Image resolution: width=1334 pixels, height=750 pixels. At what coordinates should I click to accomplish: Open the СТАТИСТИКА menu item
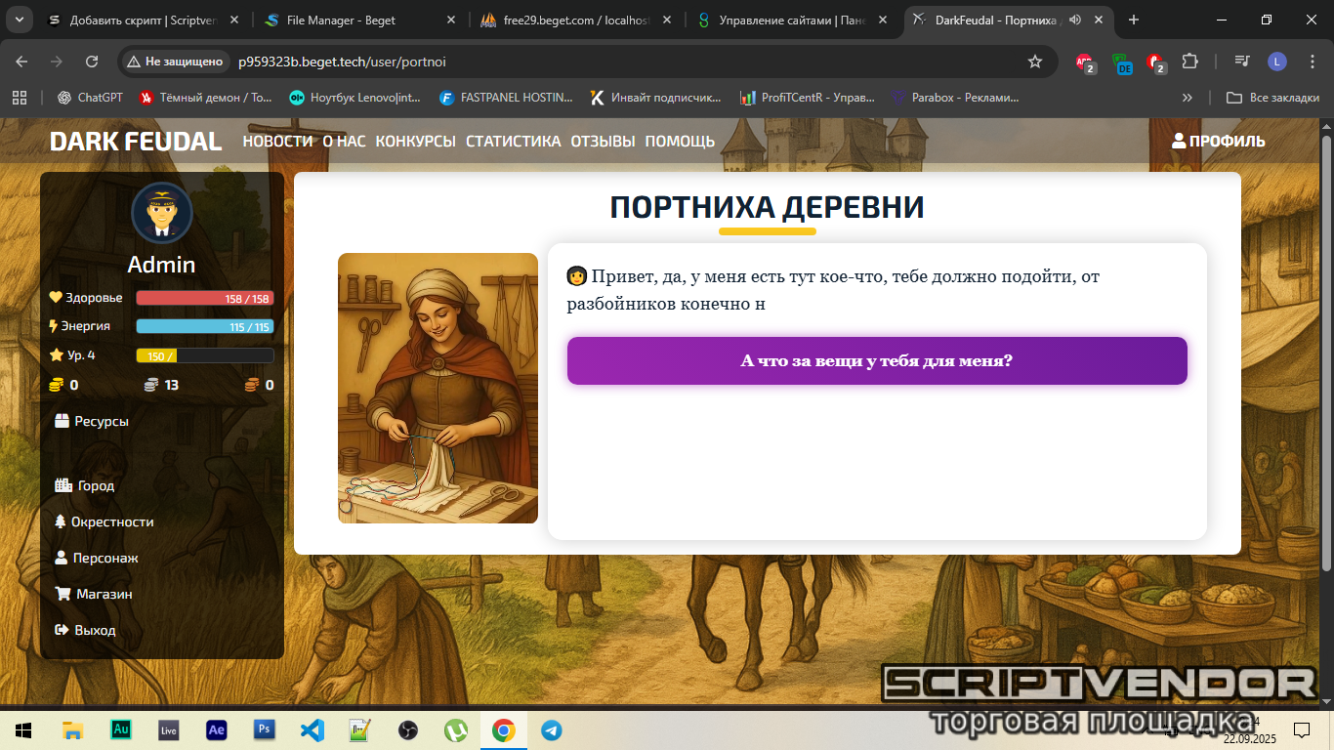click(513, 141)
